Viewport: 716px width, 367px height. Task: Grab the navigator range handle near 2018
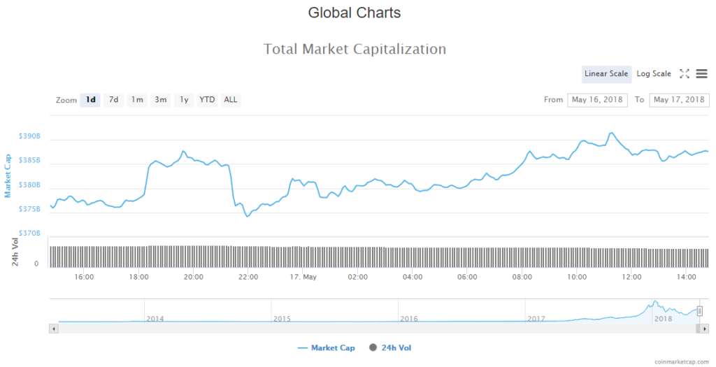[x=699, y=311]
